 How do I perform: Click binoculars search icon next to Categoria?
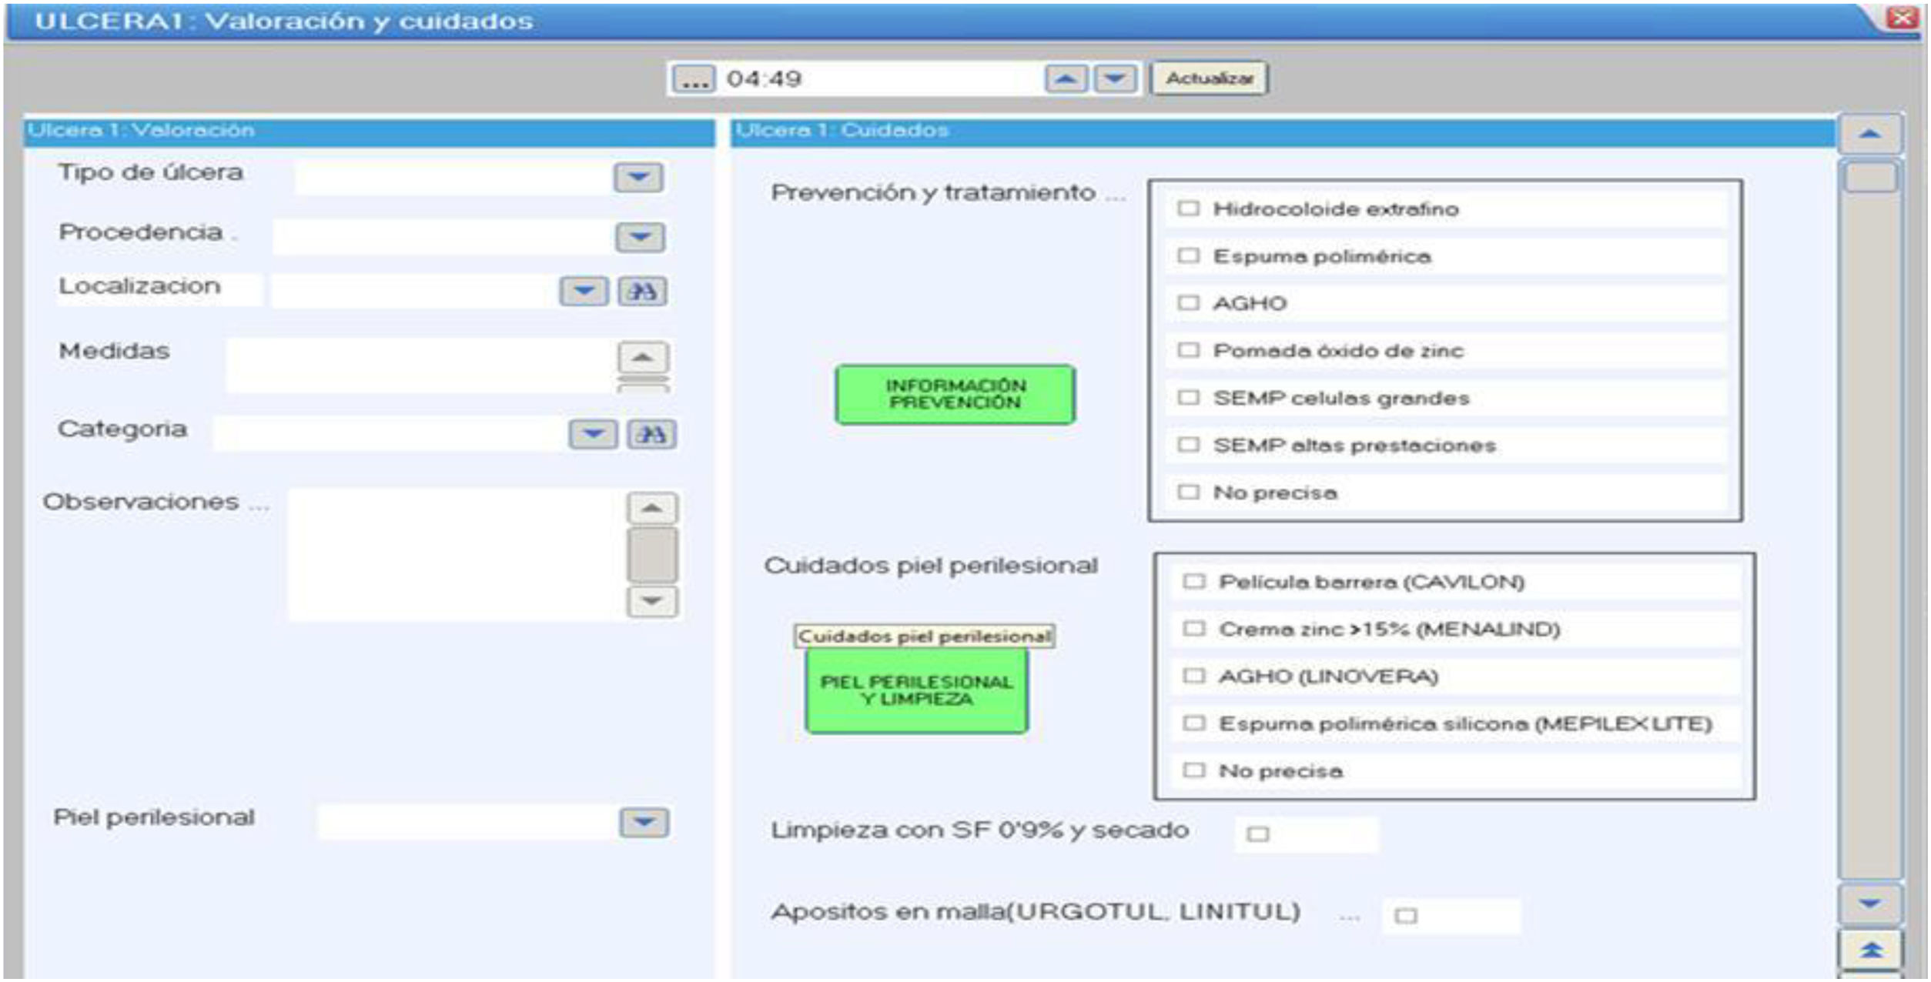click(651, 434)
